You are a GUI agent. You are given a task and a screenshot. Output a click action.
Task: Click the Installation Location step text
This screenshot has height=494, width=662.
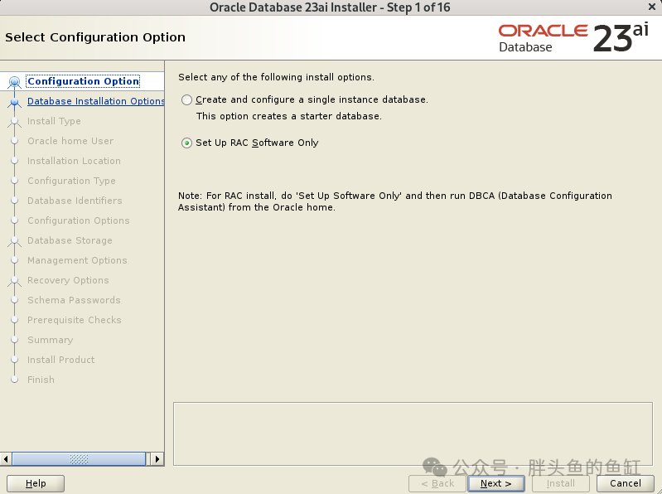(x=74, y=161)
